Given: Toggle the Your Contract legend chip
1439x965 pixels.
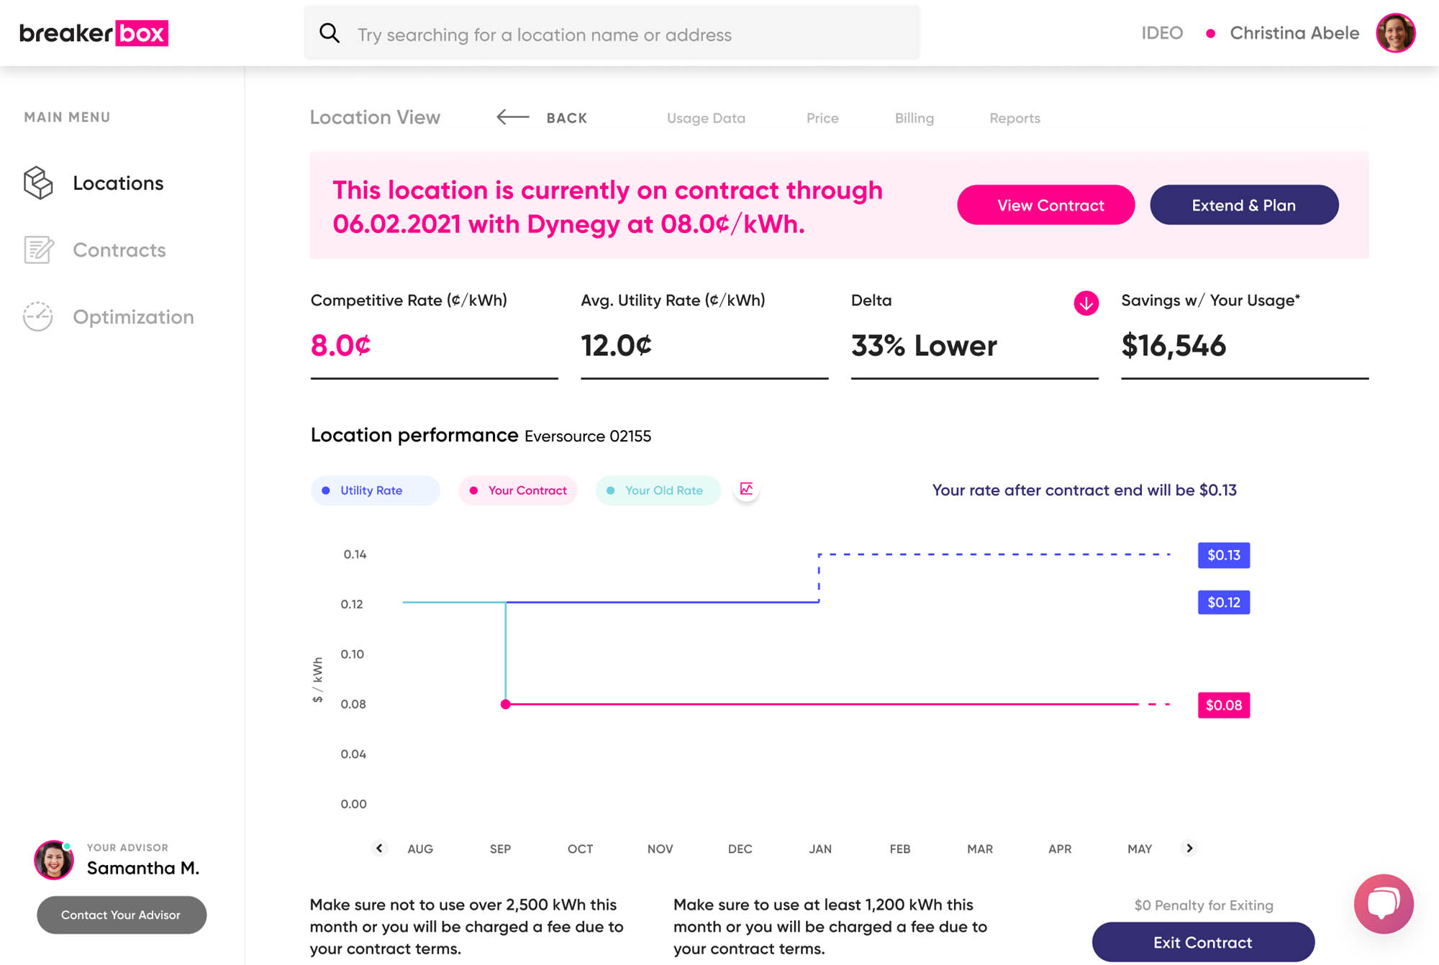Looking at the screenshot, I should [x=518, y=490].
